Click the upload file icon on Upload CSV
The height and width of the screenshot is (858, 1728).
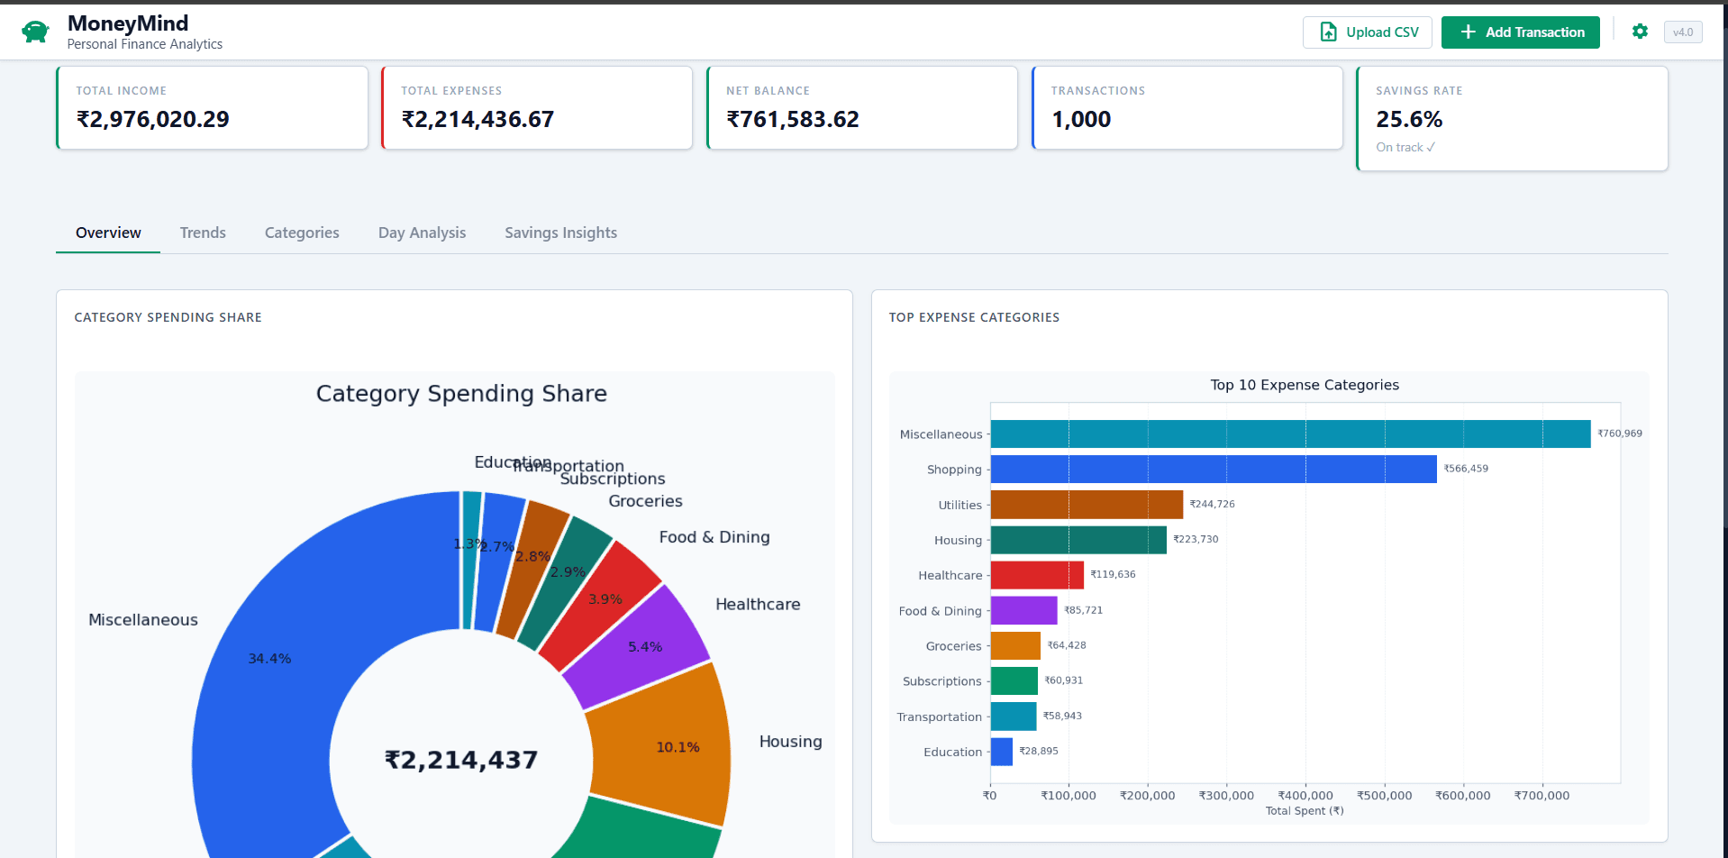1328,31
